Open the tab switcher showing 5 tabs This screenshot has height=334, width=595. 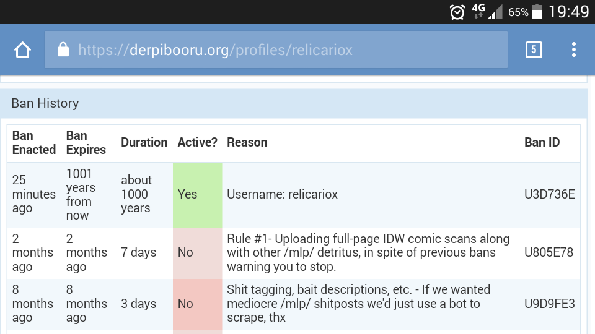click(533, 50)
